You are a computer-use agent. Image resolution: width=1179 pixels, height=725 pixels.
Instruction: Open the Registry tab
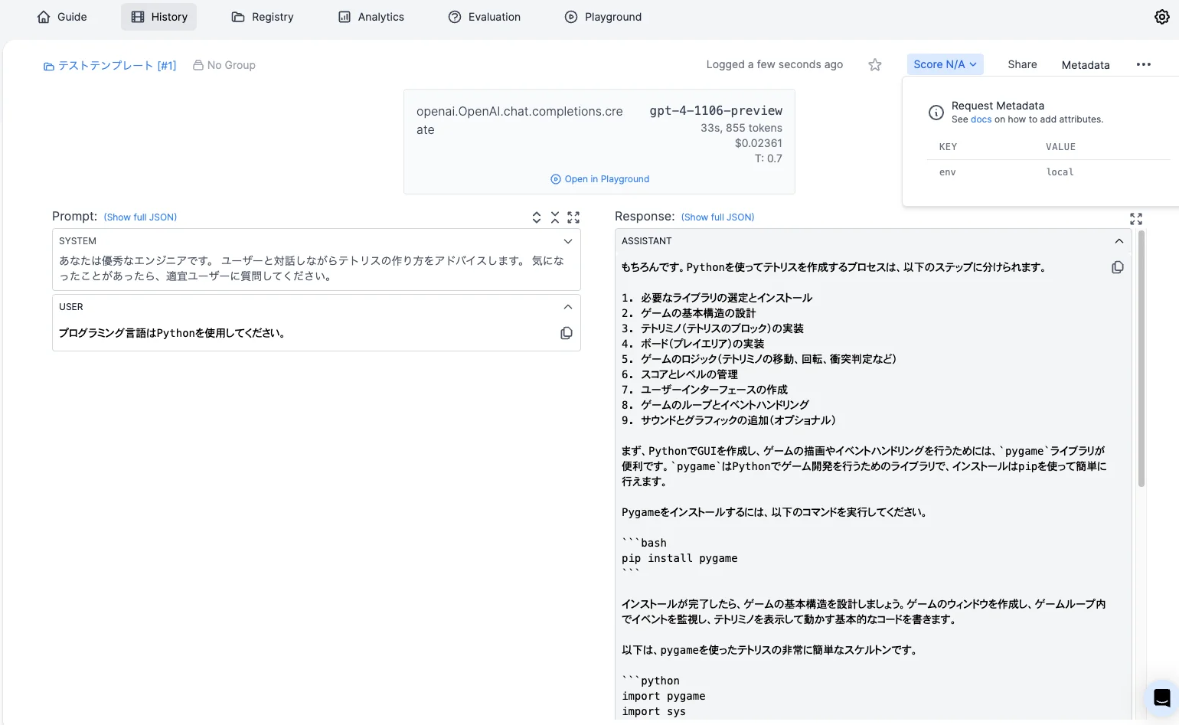click(263, 17)
